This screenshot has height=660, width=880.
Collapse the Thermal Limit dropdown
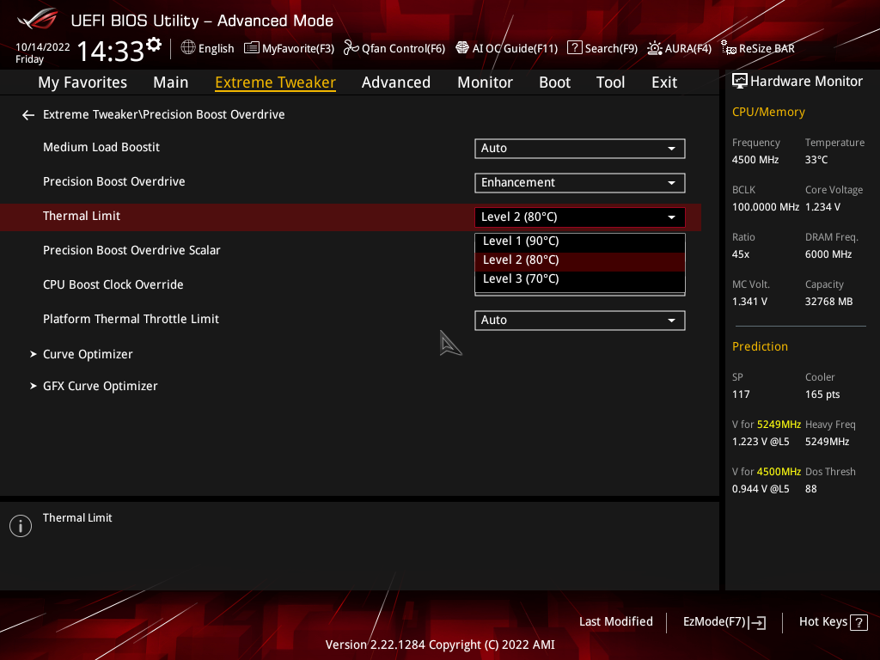point(580,217)
